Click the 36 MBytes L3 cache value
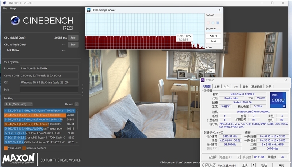The height and width of the screenshot is (167, 292). (x=272, y=149)
